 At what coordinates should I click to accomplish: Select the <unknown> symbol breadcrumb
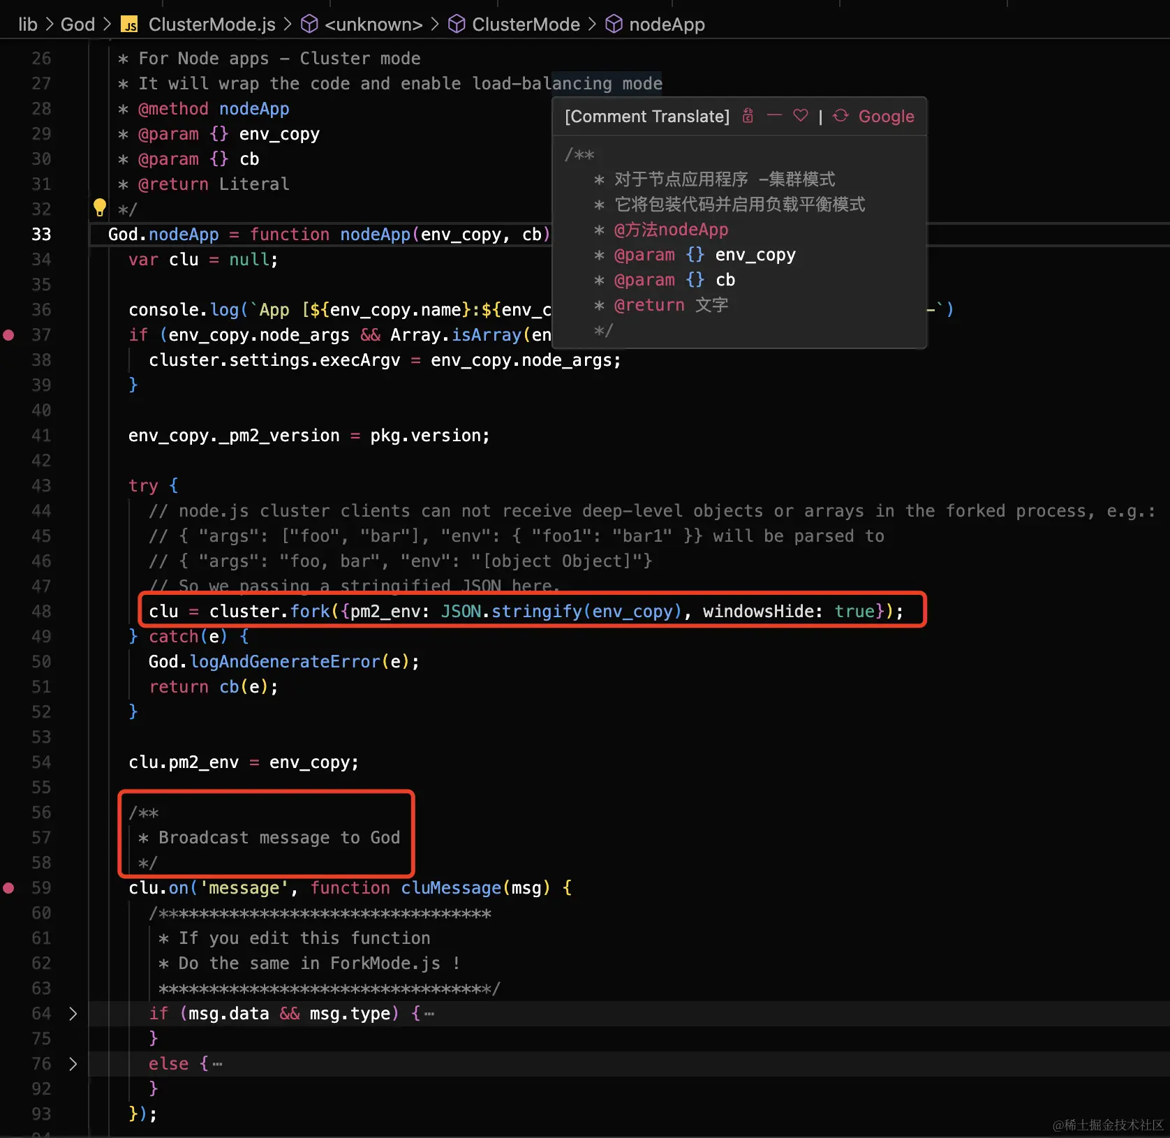[373, 24]
